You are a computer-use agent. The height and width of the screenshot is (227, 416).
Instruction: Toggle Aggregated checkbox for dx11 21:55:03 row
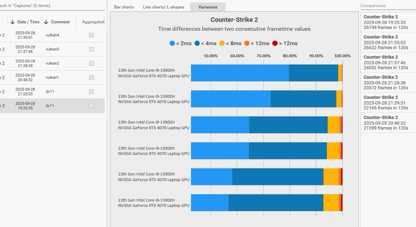click(92, 92)
